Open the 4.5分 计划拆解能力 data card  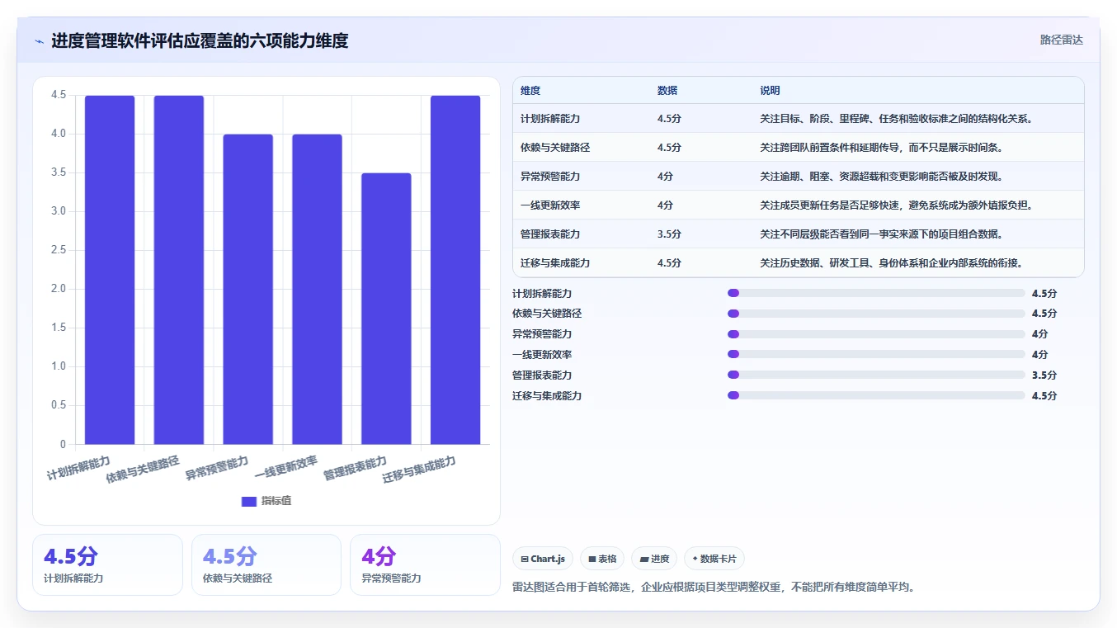(107, 564)
